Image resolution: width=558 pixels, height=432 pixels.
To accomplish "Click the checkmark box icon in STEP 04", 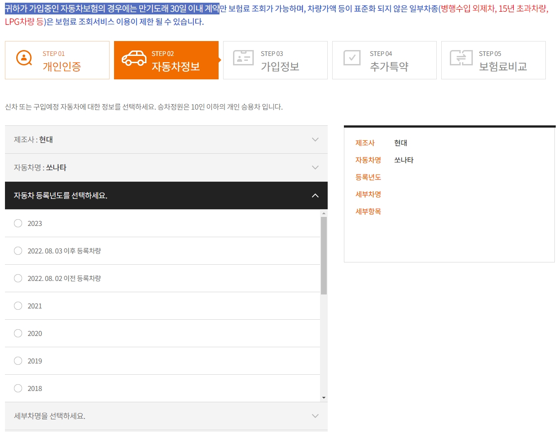I will [x=352, y=58].
